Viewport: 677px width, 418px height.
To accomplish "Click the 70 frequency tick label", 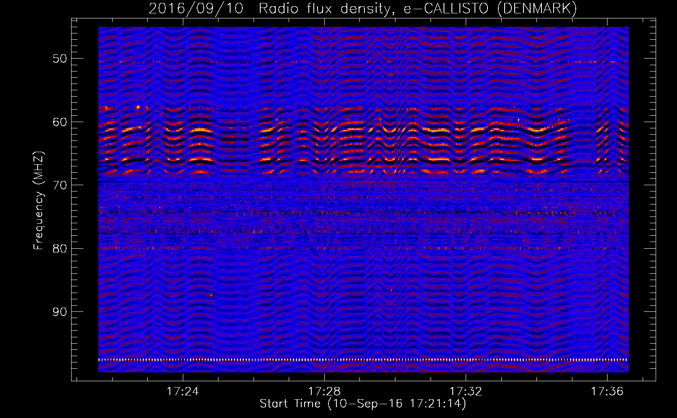I will [60, 185].
